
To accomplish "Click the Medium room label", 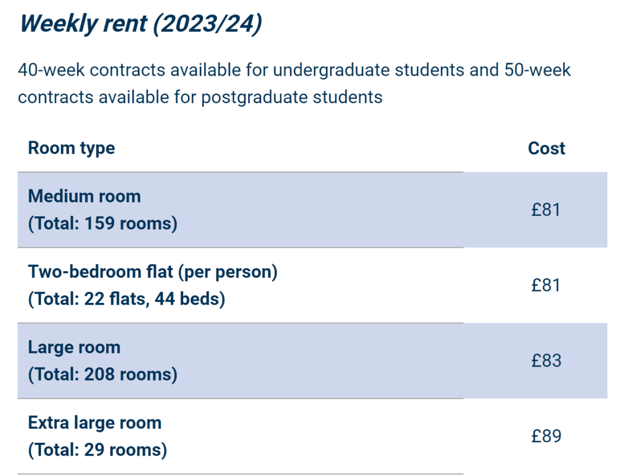I will (x=84, y=196).
